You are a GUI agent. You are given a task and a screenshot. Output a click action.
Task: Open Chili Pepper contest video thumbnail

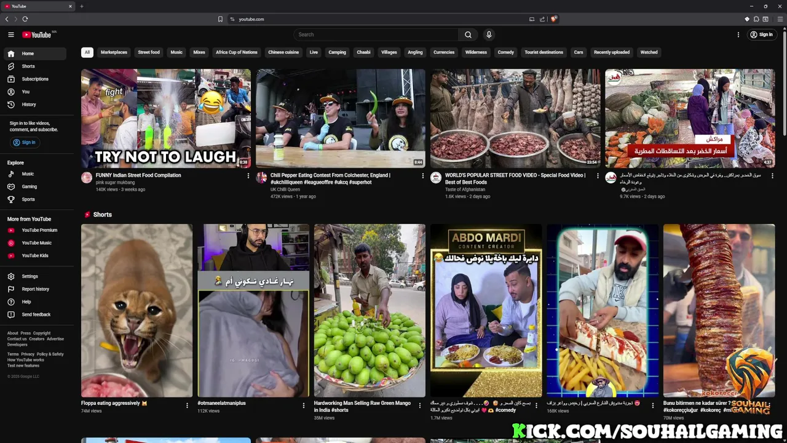click(341, 118)
